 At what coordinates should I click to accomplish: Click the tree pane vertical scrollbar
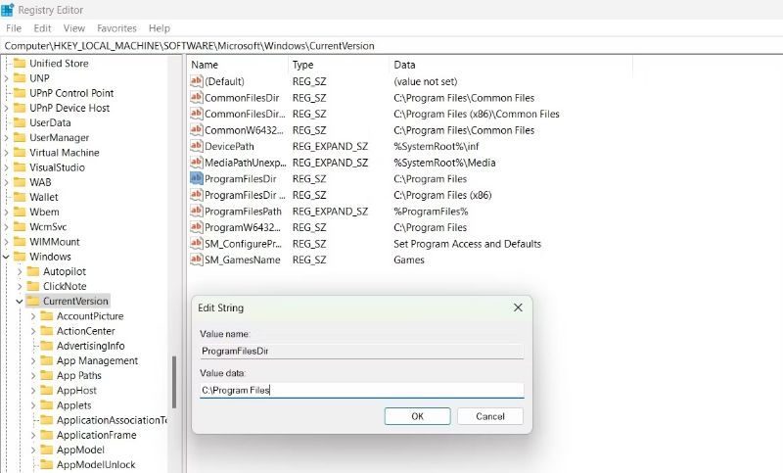[175, 392]
